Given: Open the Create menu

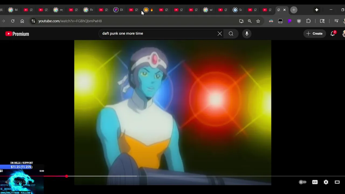Looking at the screenshot, I should pyautogui.click(x=314, y=33).
